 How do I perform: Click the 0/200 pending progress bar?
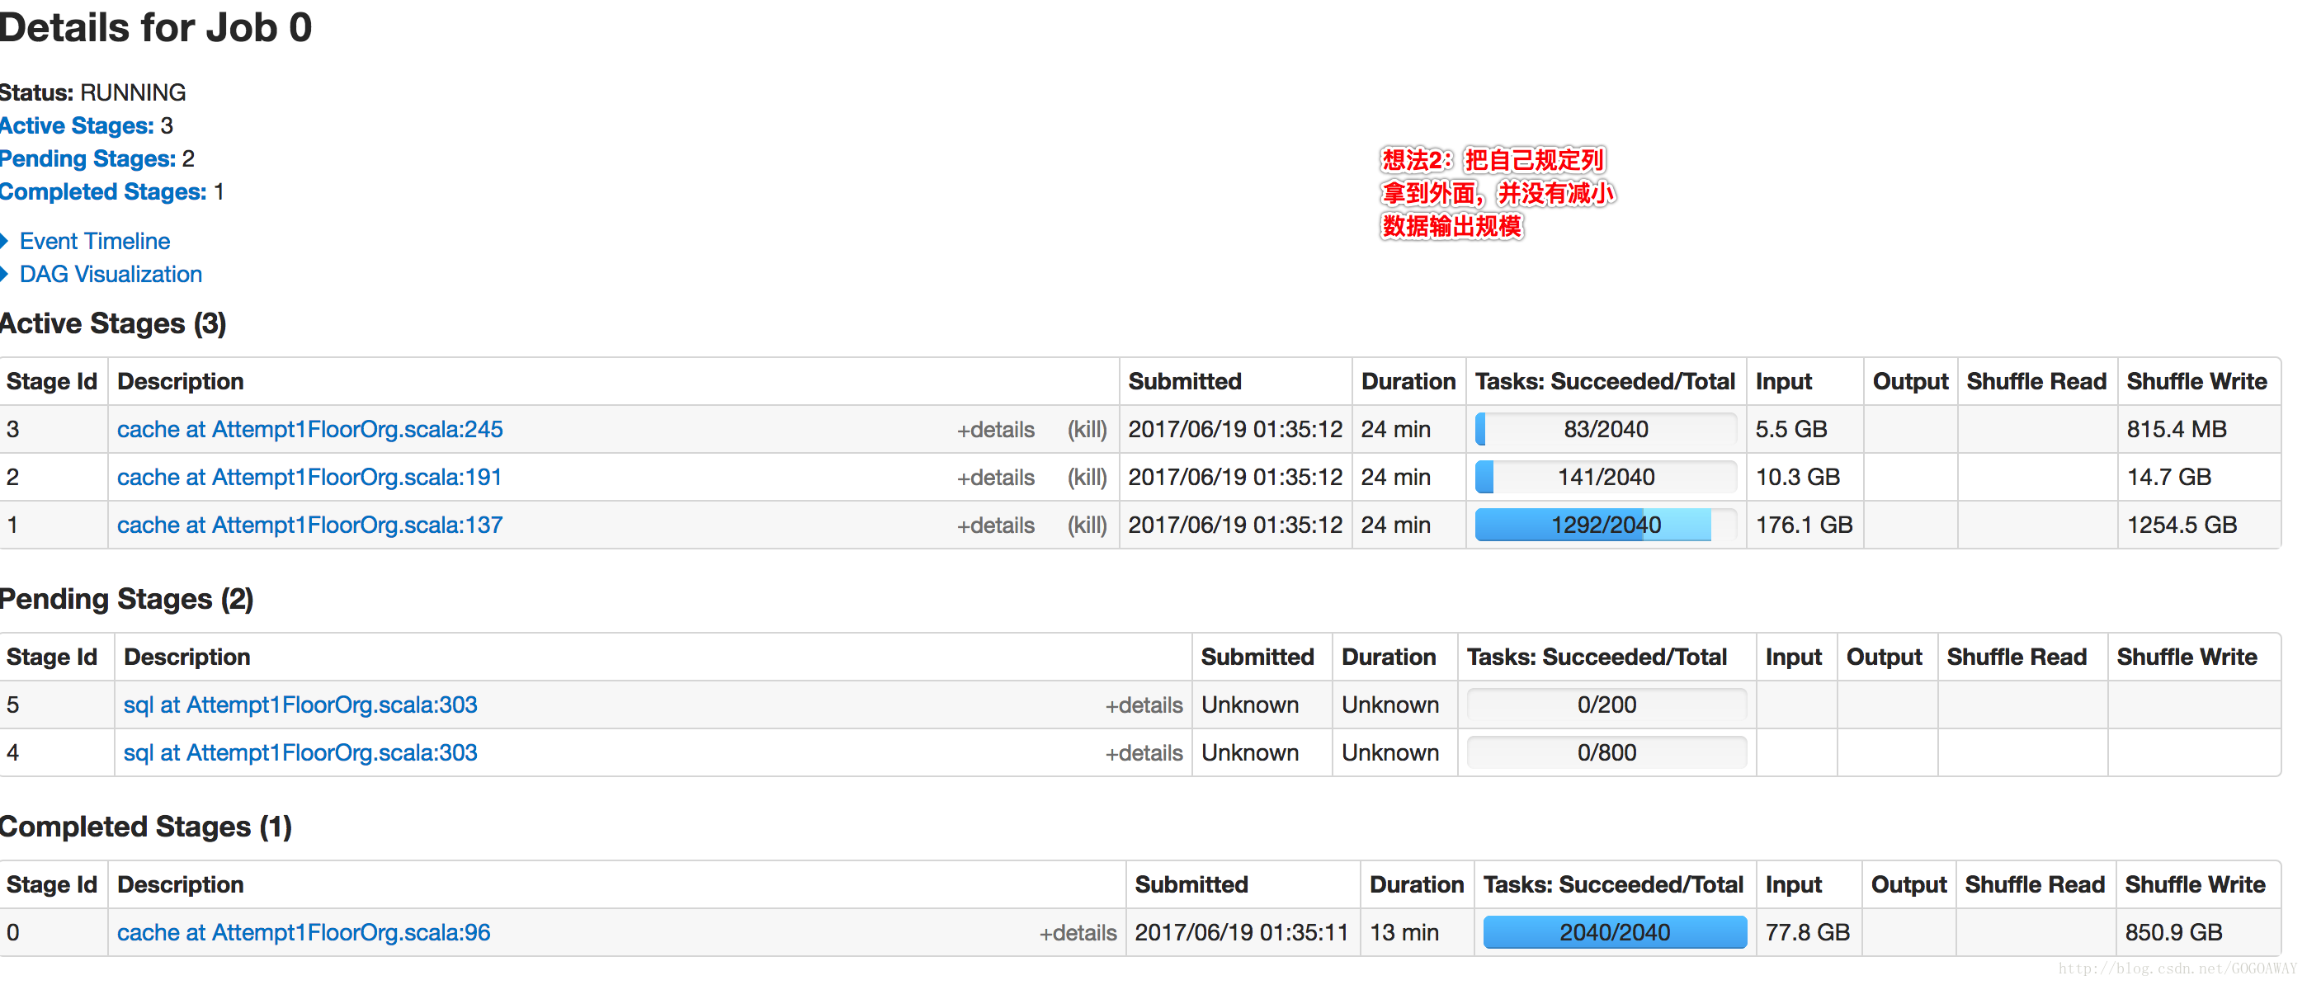(x=1606, y=705)
